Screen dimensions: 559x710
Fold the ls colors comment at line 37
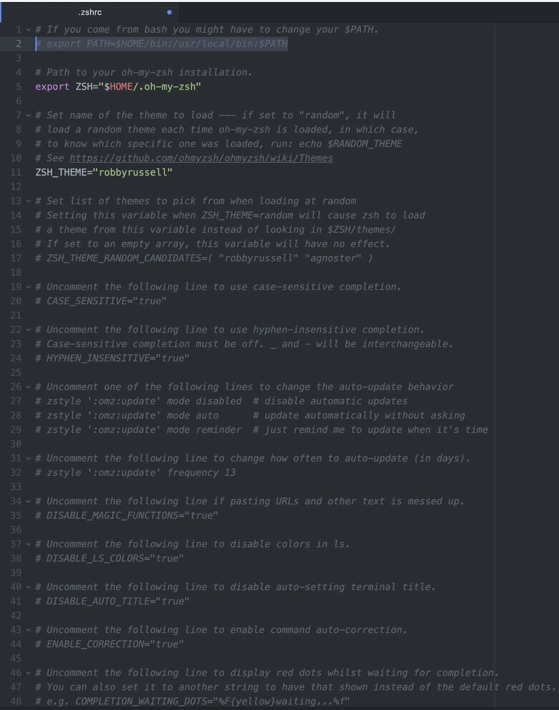(x=29, y=544)
